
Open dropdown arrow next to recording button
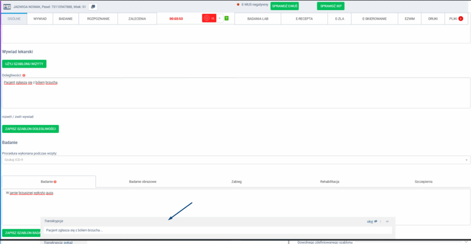pyautogui.click(x=219, y=18)
